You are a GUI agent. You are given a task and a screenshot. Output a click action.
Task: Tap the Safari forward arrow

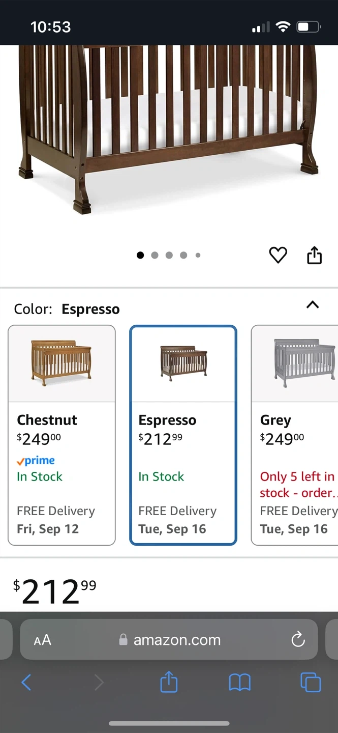click(x=99, y=682)
